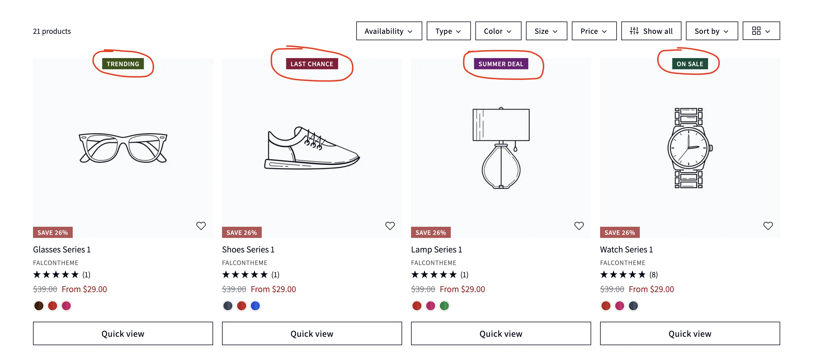
Task: Open the Shoes Series 1 product link
Action: [248, 249]
